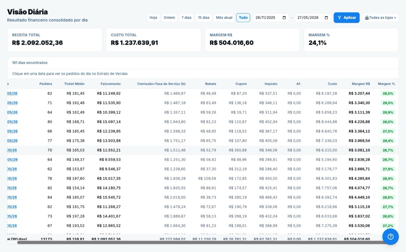
Task: Open the date link in the first table row
Action: 12,93
